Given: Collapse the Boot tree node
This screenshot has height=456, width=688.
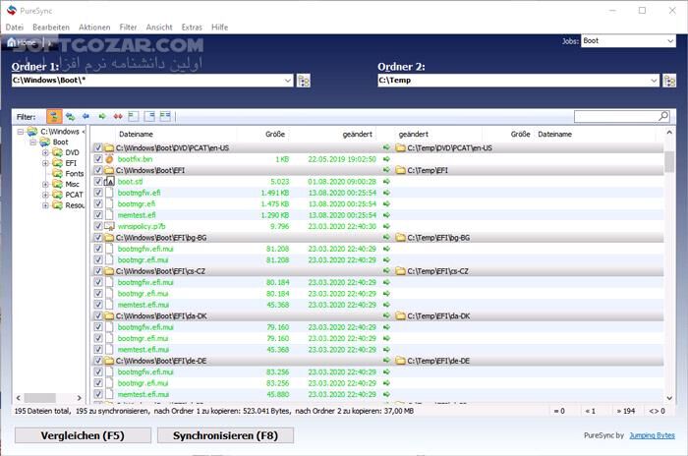Looking at the screenshot, I should [x=32, y=142].
